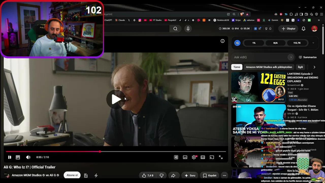The height and width of the screenshot is (183, 325).
Task: Click the Oluştur create button
Action: [x=289, y=29]
